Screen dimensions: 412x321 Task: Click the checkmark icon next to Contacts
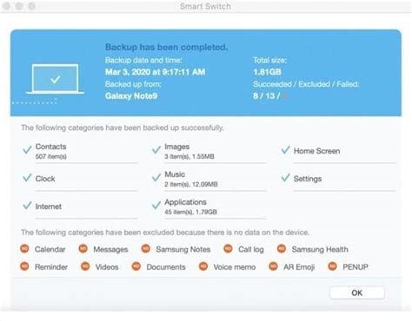[x=27, y=149]
